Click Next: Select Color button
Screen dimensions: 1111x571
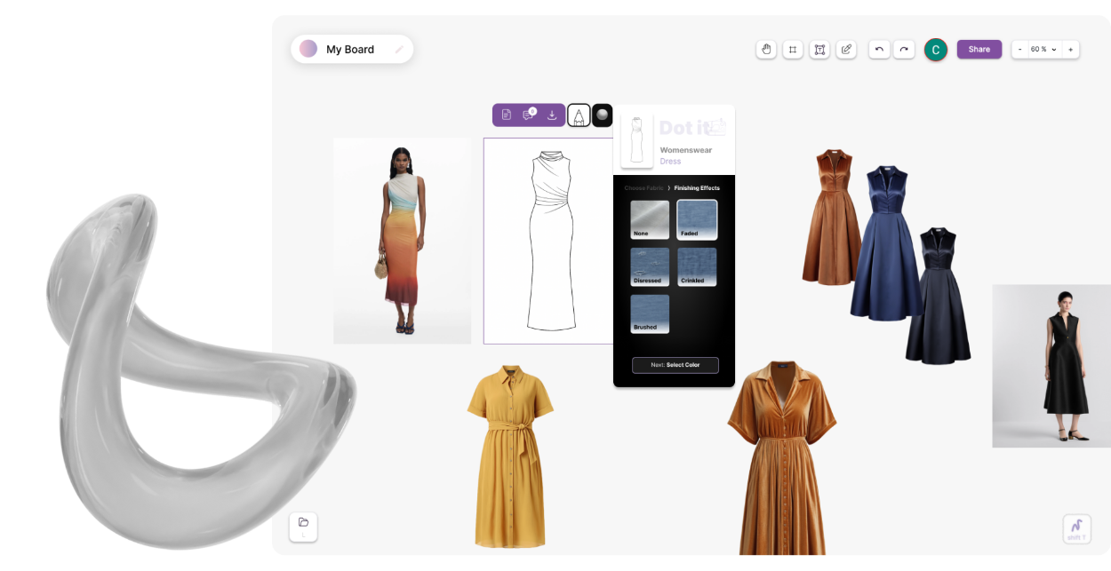click(675, 365)
